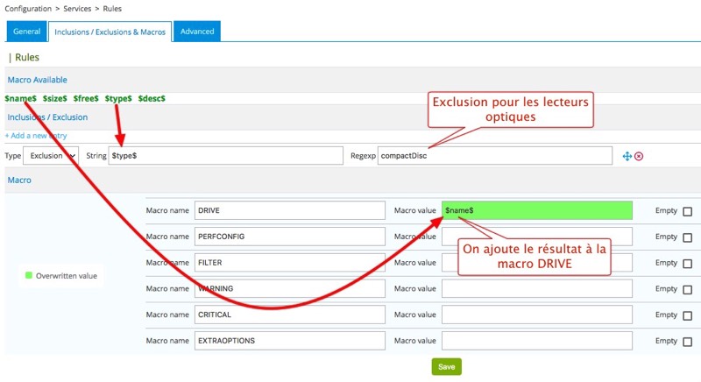Click the green Overwritten value color swatch

point(29,275)
